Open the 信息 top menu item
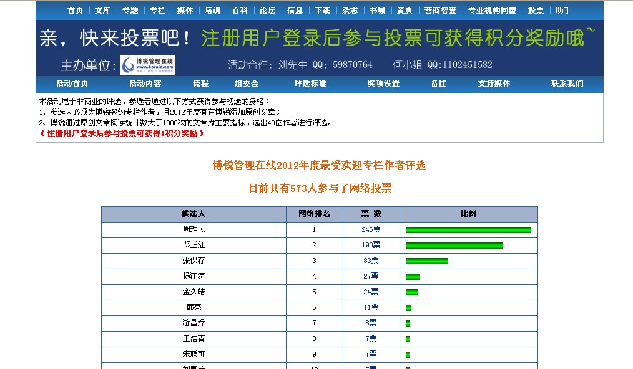The height and width of the screenshot is (369, 633). click(295, 11)
